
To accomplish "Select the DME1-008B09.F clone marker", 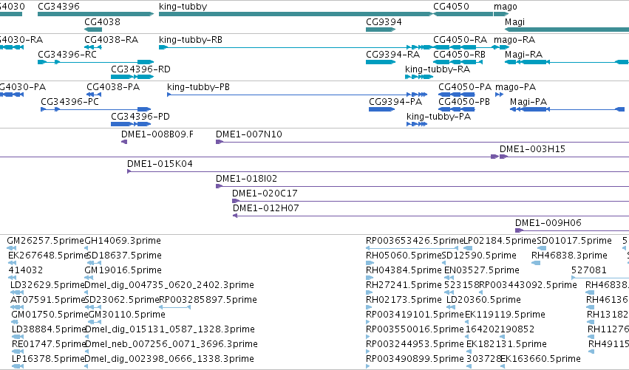I will coord(124,142).
